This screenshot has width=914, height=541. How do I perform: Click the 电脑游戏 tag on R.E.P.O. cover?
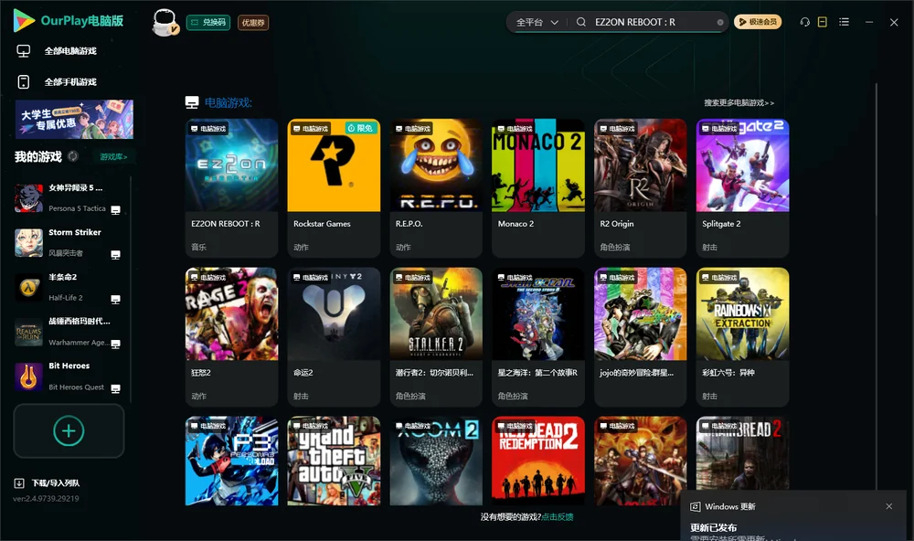413,128
